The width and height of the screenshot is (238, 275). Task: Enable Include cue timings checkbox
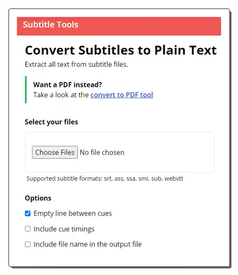(28, 229)
